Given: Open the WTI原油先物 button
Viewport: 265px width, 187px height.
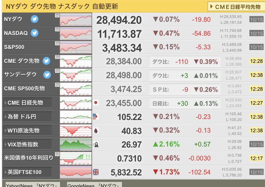Looking at the screenshot, I should click(x=27, y=131).
